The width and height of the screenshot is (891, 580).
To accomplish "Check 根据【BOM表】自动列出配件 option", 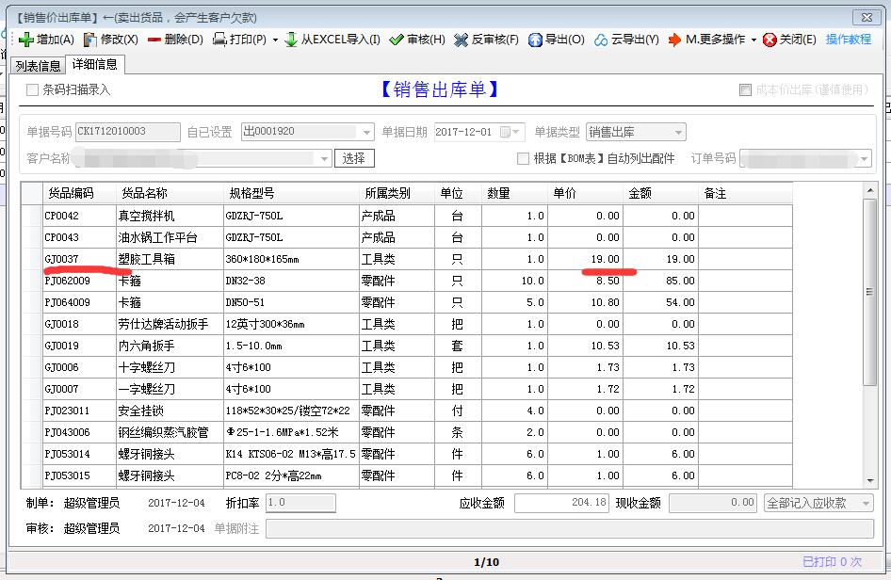I will 523,158.
